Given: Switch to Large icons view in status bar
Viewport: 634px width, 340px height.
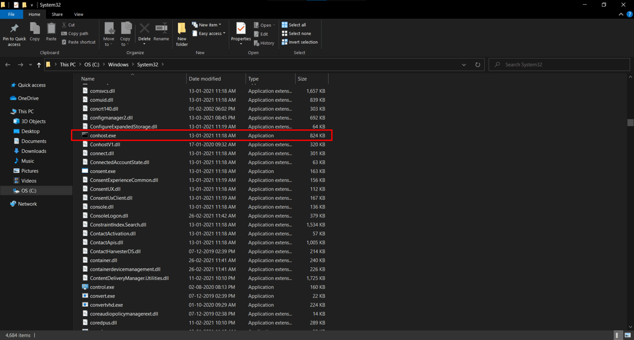Looking at the screenshot, I should pos(629,335).
